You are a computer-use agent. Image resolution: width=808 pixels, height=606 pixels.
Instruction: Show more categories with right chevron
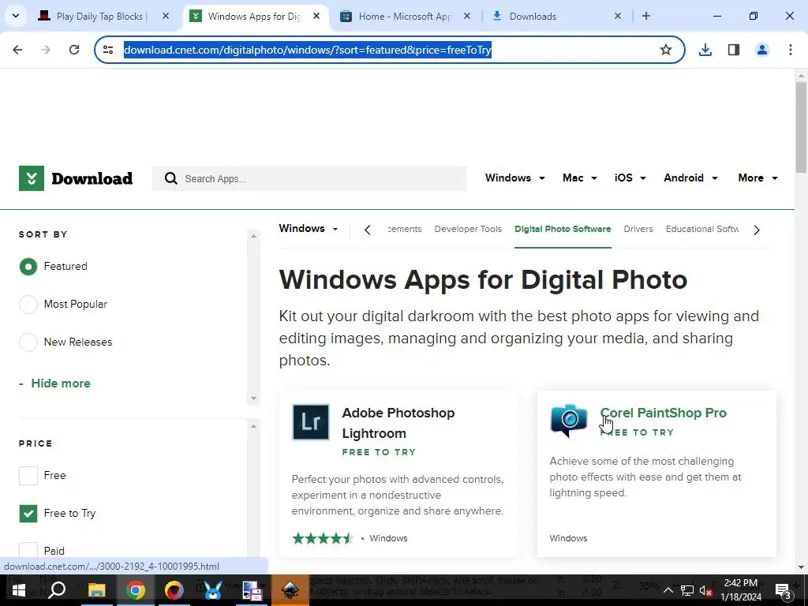(x=757, y=230)
